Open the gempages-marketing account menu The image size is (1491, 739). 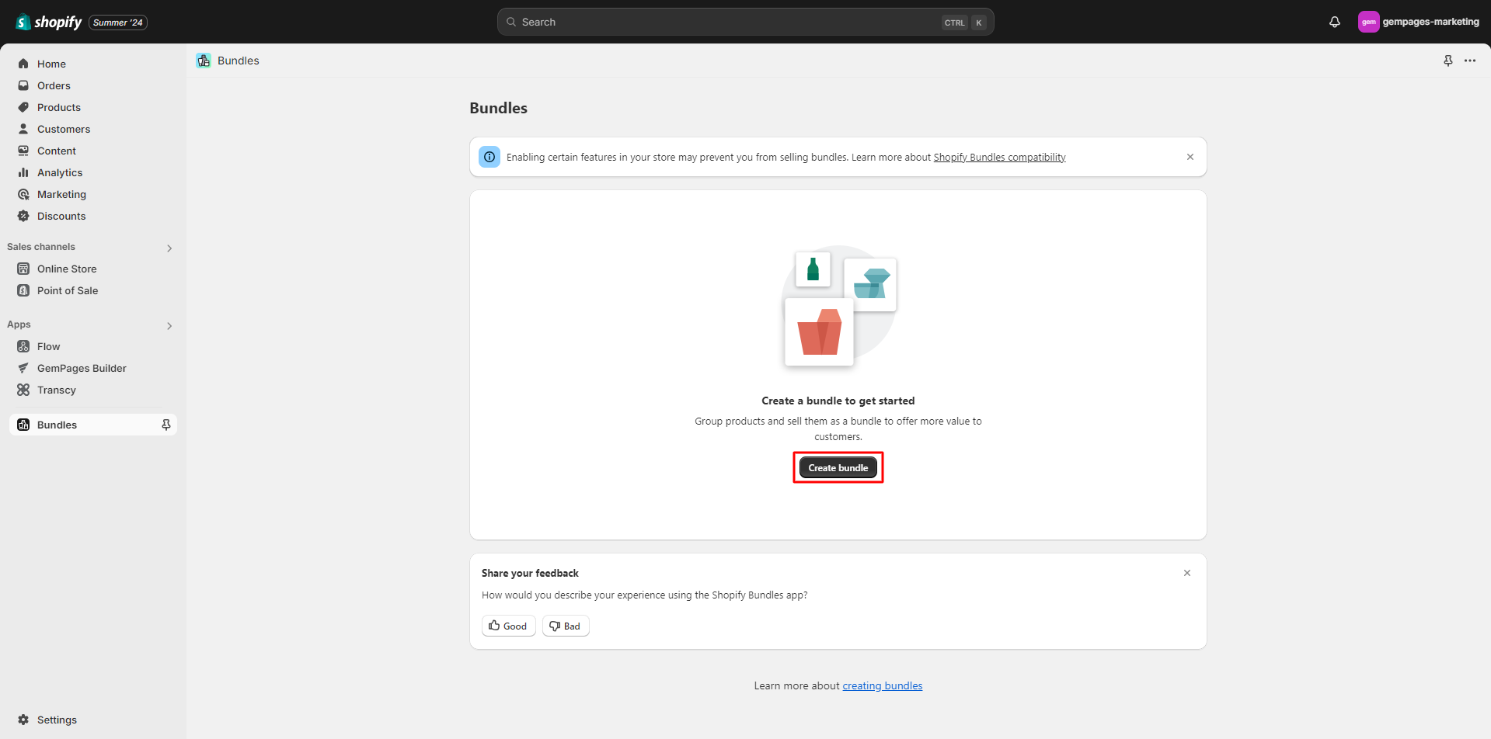click(x=1419, y=22)
